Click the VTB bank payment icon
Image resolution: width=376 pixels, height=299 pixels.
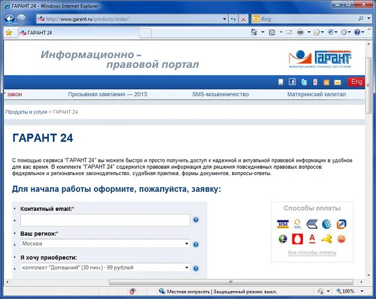[312, 224]
